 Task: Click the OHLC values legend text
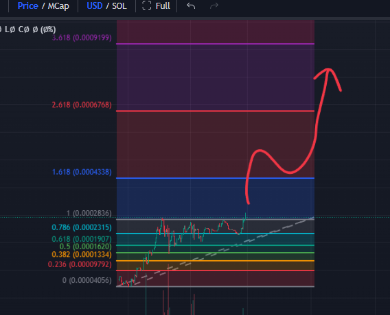click(x=27, y=29)
